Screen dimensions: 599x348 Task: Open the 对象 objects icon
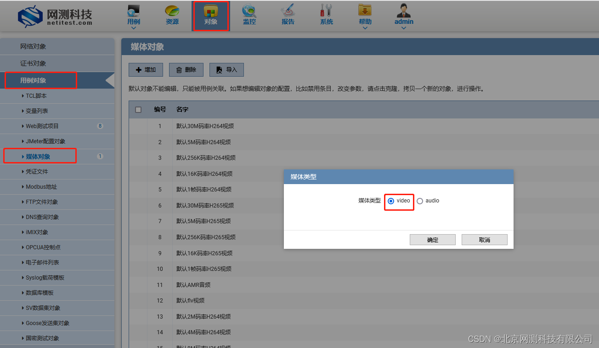tap(211, 11)
